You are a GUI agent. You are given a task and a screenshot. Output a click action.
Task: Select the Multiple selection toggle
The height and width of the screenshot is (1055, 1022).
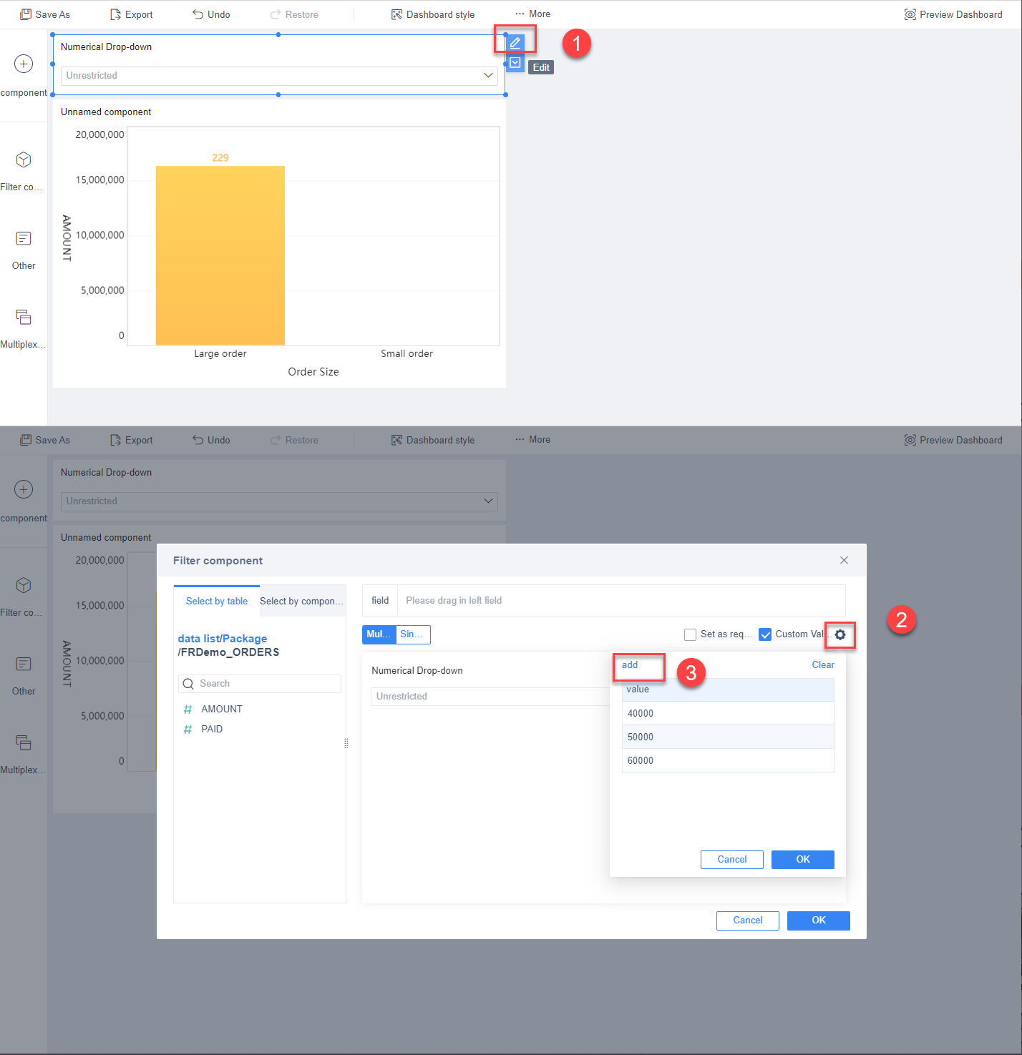tap(379, 634)
